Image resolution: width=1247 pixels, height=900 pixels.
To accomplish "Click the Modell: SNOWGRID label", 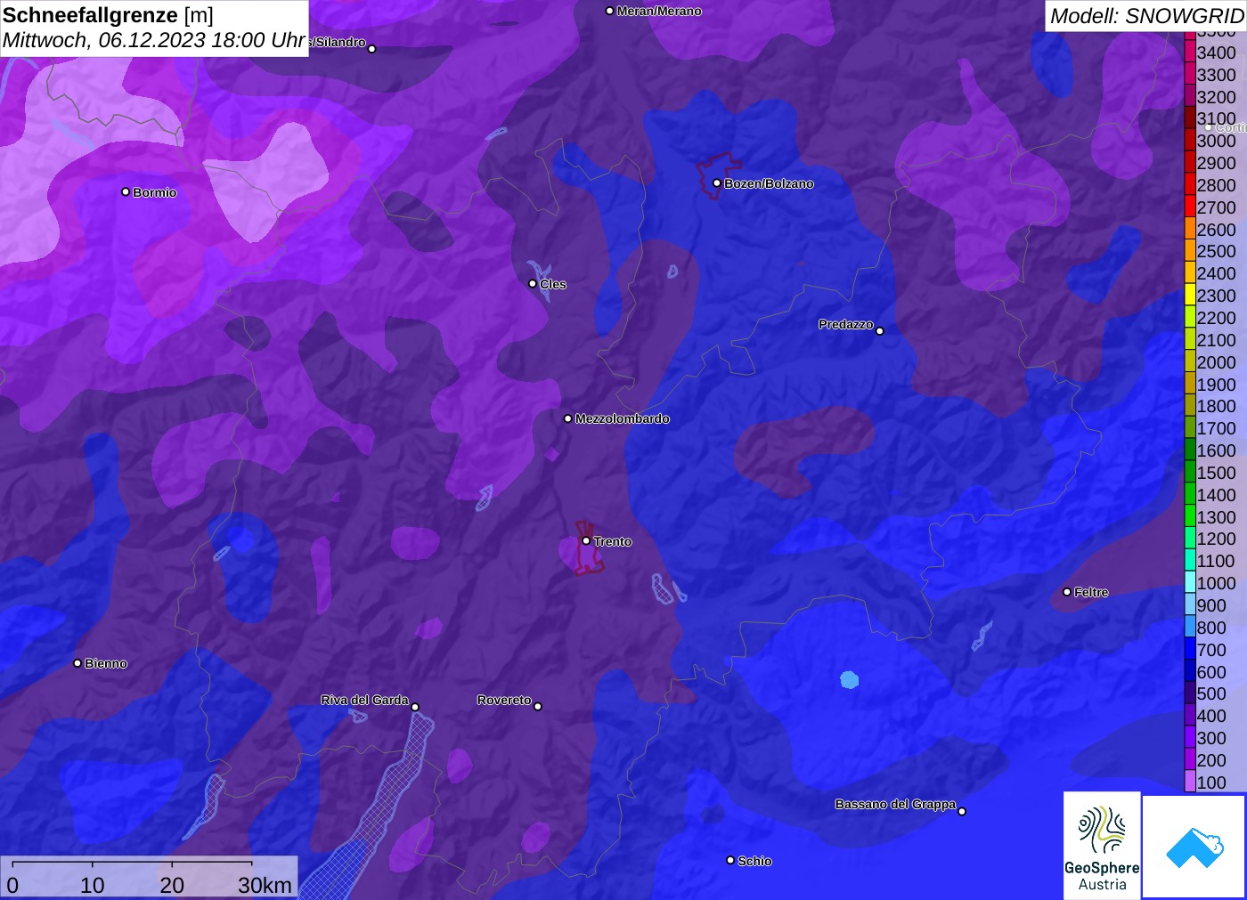I will 1147,15.
